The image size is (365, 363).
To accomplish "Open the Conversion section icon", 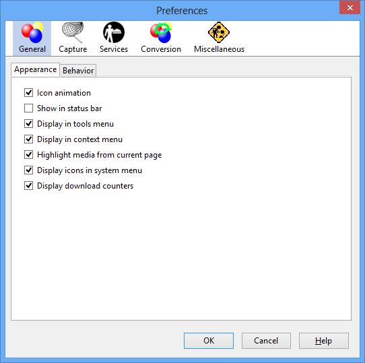I will coord(161,32).
